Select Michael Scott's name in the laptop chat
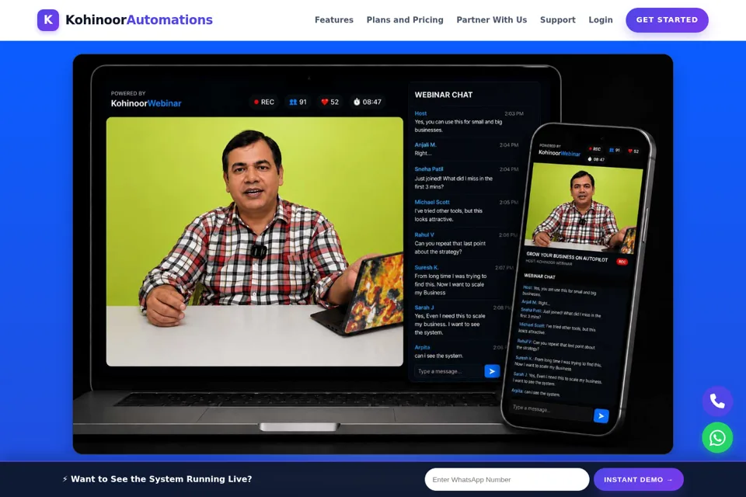Viewport: 746px width, 497px height. point(432,202)
